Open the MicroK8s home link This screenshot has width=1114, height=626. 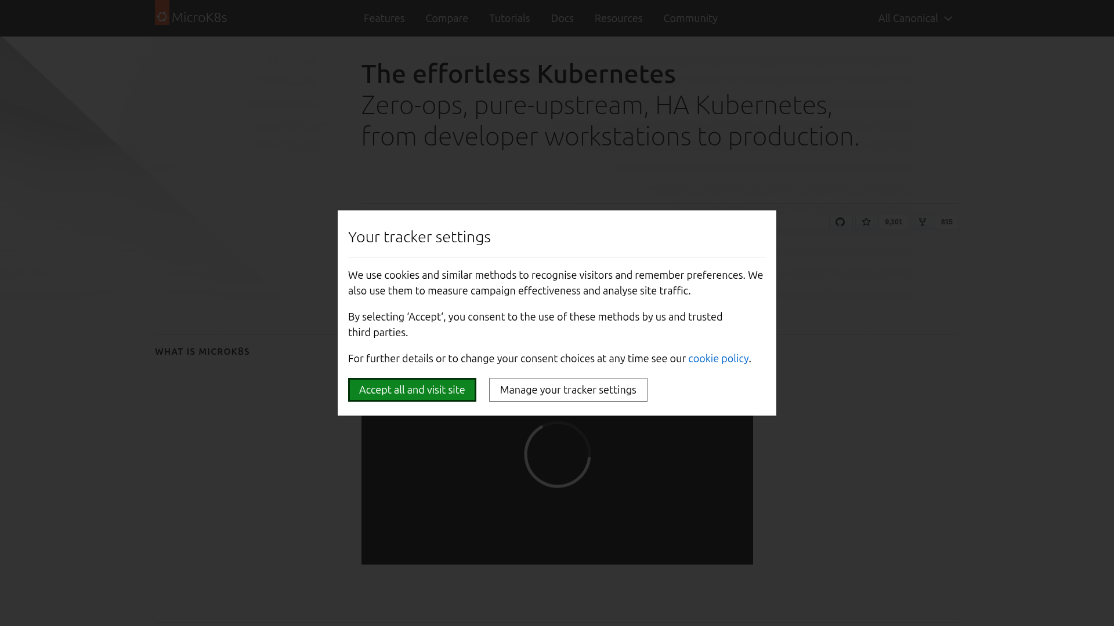199,17
